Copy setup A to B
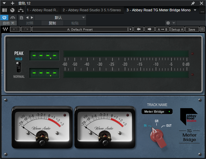The image size is (206, 159). point(162,29)
